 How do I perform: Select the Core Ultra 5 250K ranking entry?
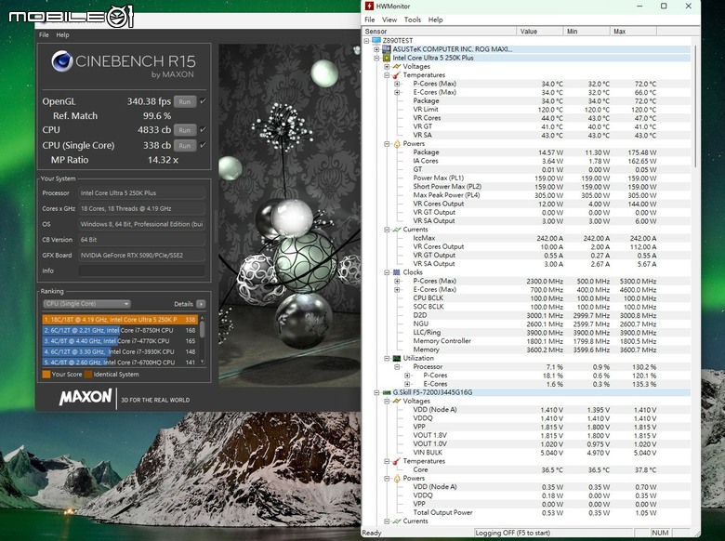tap(120, 320)
